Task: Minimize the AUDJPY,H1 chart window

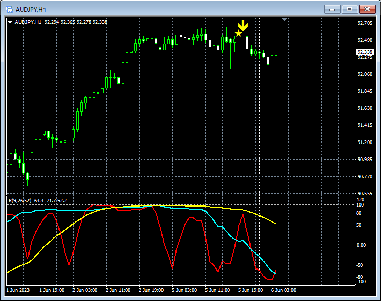Action: pos(332,9)
